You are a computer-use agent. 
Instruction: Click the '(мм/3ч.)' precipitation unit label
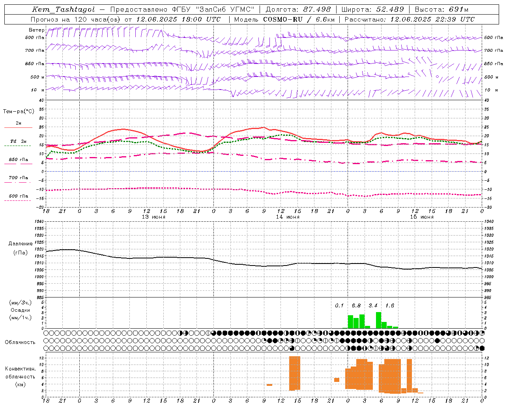[x=21, y=303]
